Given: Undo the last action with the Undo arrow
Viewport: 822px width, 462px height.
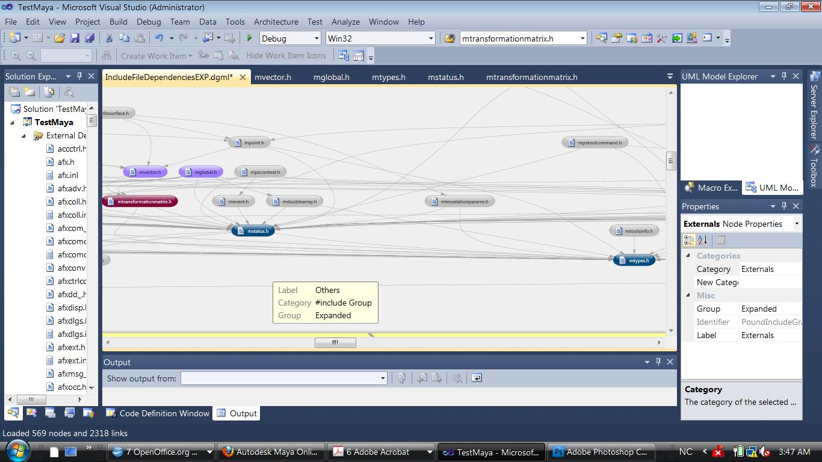Looking at the screenshot, I should [159, 38].
